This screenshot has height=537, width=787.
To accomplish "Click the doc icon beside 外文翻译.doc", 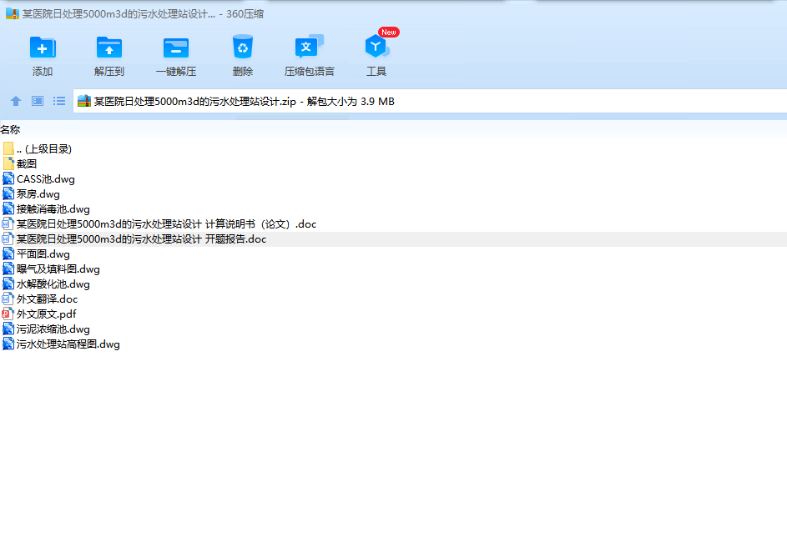I will [x=8, y=299].
